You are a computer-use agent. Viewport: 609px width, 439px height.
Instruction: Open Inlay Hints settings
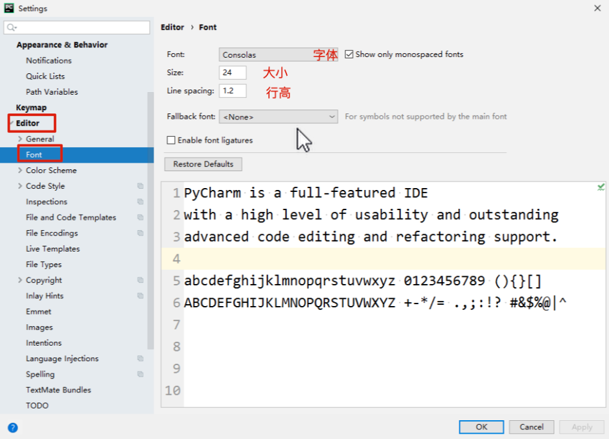point(45,296)
